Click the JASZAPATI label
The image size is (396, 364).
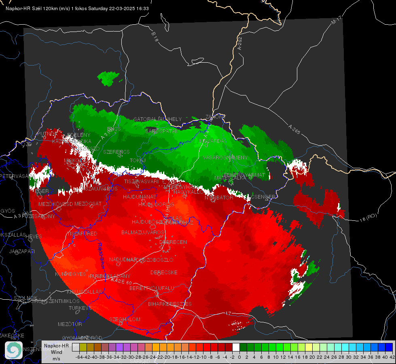[x=22, y=251]
